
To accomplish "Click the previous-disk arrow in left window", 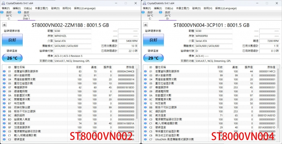I will click(x=4, y=25).
